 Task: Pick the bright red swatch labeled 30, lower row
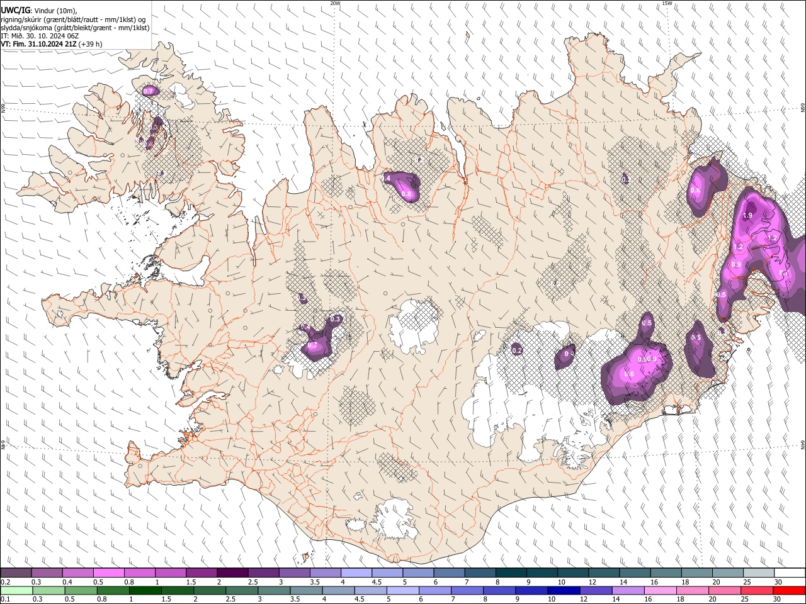pos(788,590)
